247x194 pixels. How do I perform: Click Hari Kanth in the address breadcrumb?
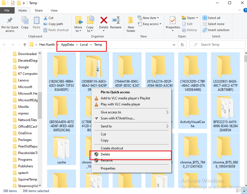click(x=47, y=45)
